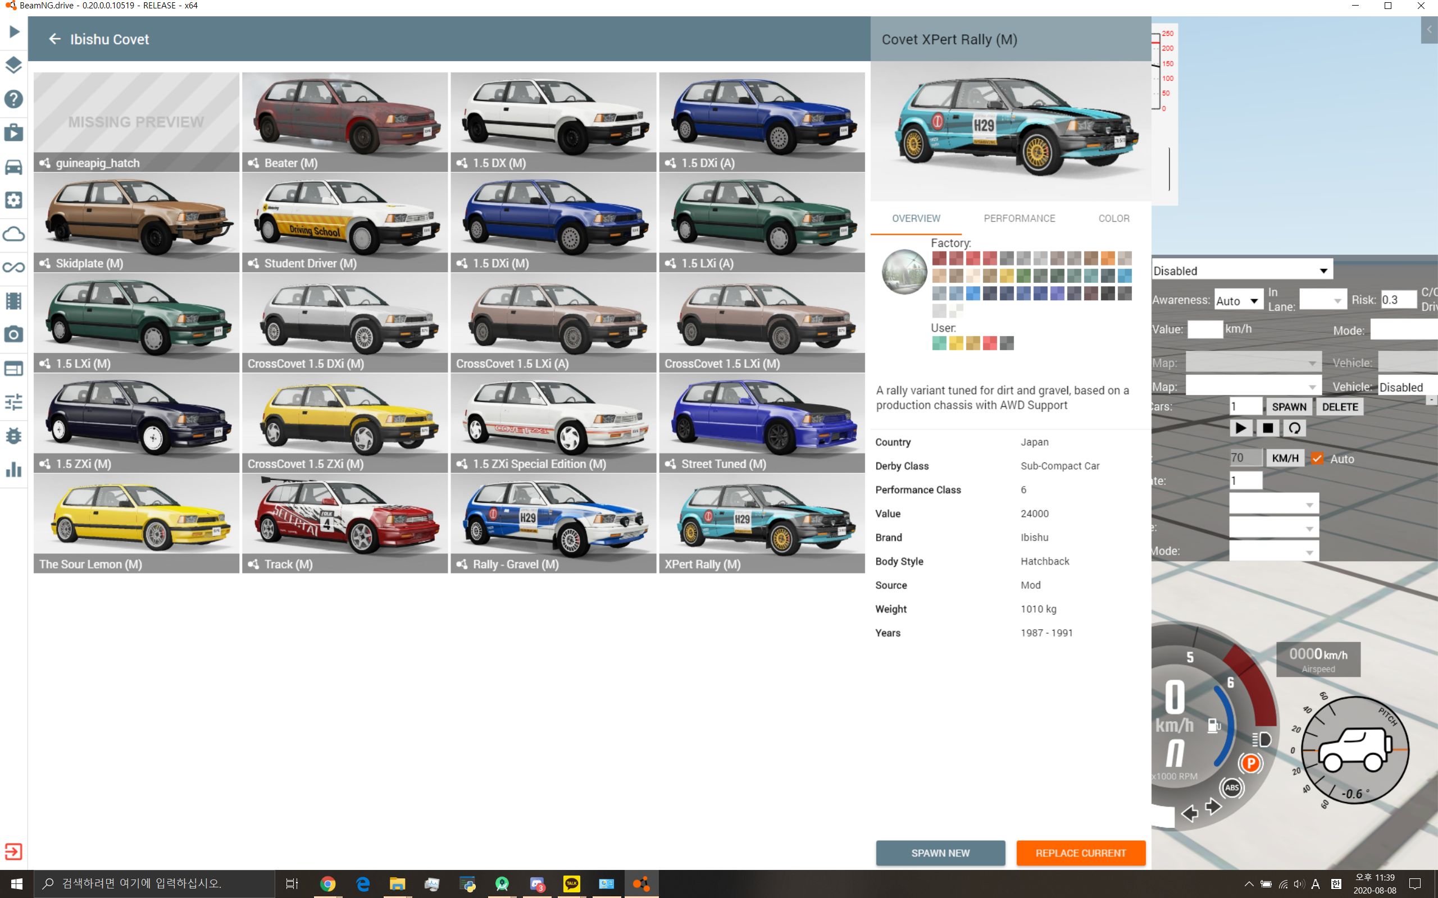This screenshot has width=1438, height=898.
Task: Click the SPAWN button in traffic panel
Action: (1289, 407)
